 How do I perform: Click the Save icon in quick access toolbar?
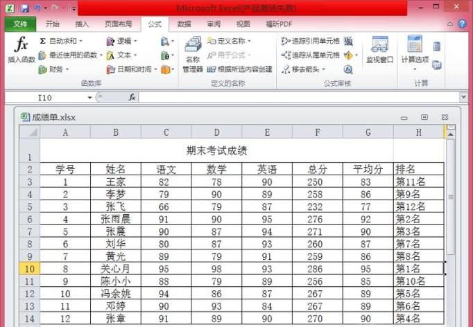[x=24, y=8]
